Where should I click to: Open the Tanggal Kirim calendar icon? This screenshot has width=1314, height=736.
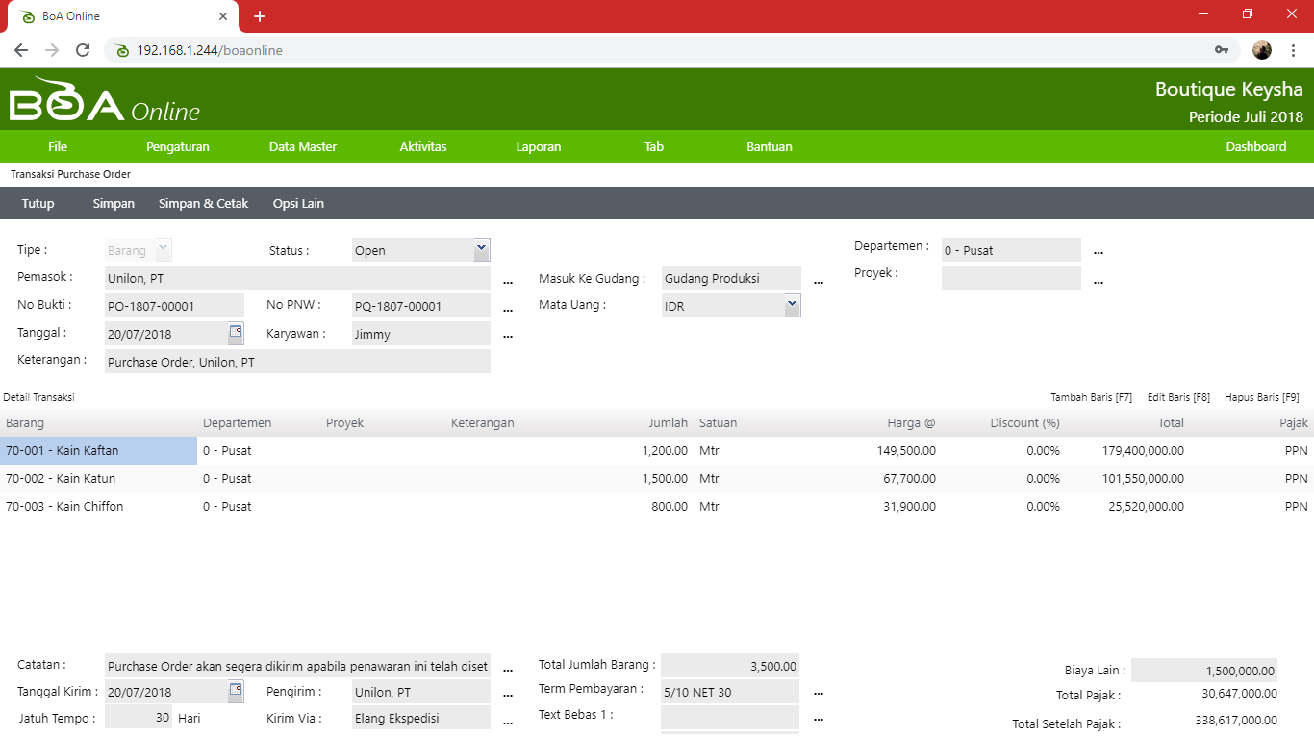(x=236, y=691)
